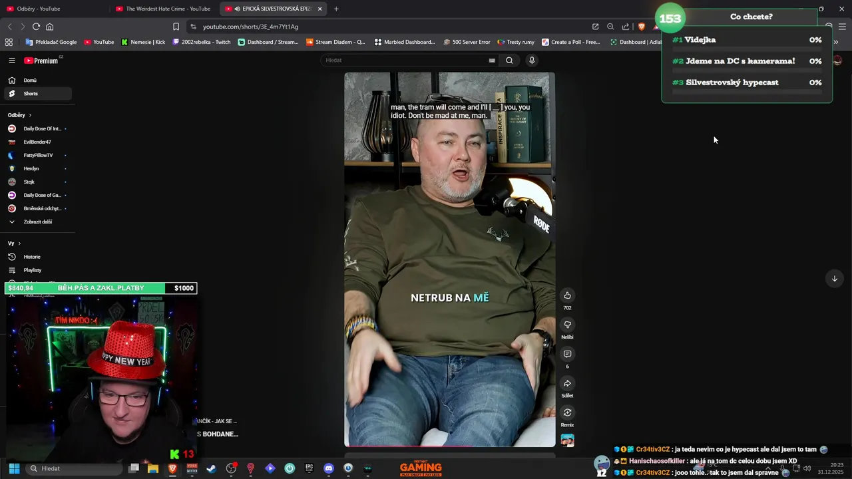The height and width of the screenshot is (479, 852).
Task: Like the Short (702)
Action: (567, 295)
